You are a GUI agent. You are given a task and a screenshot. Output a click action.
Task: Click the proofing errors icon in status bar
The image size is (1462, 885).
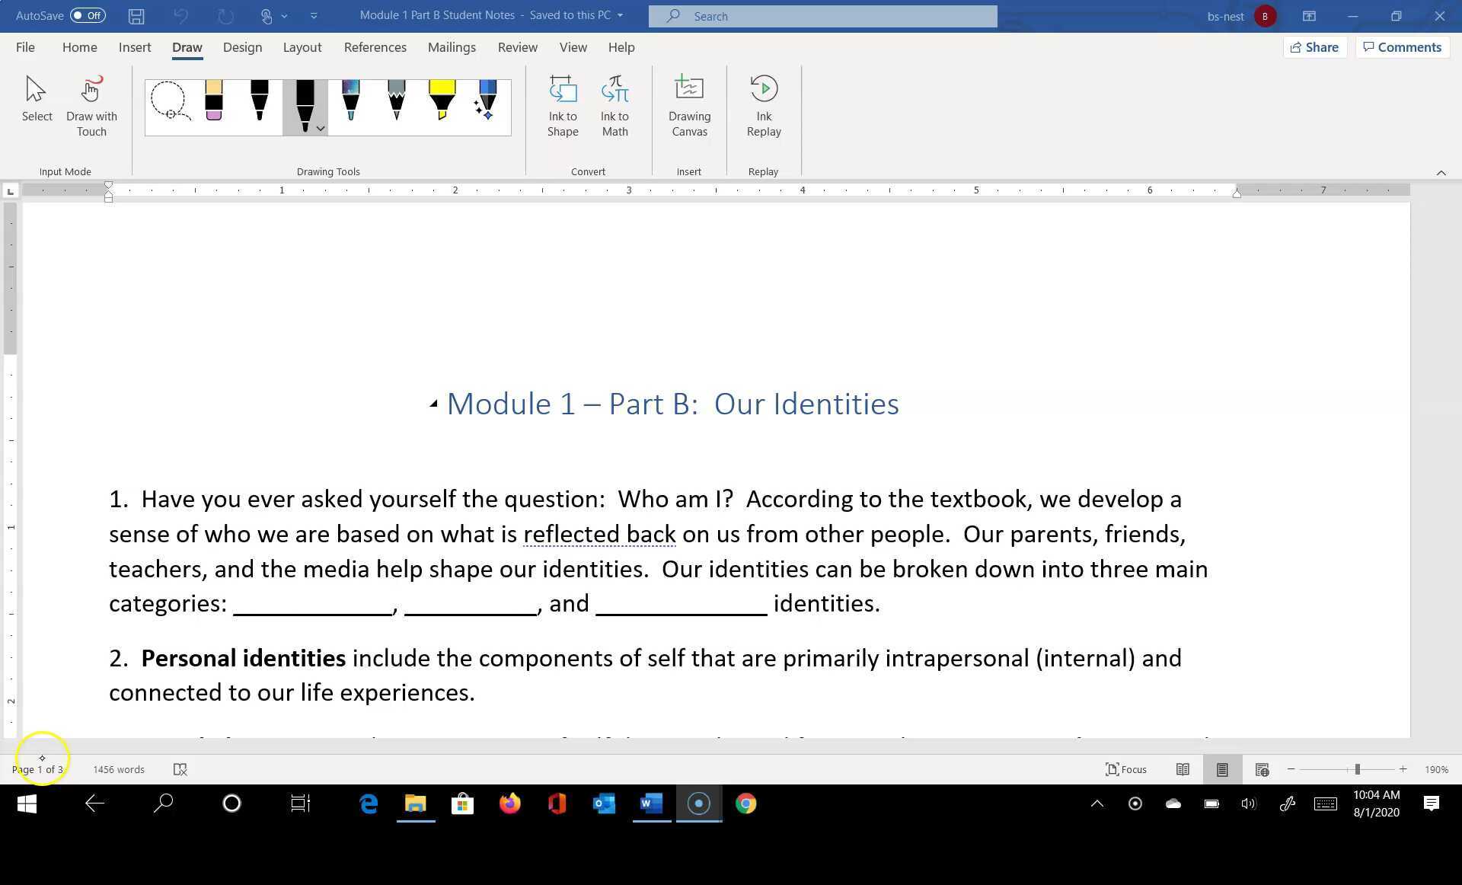tap(180, 769)
